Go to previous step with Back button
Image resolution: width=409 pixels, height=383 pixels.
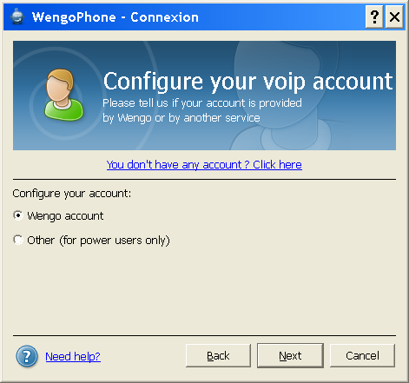[218, 355]
